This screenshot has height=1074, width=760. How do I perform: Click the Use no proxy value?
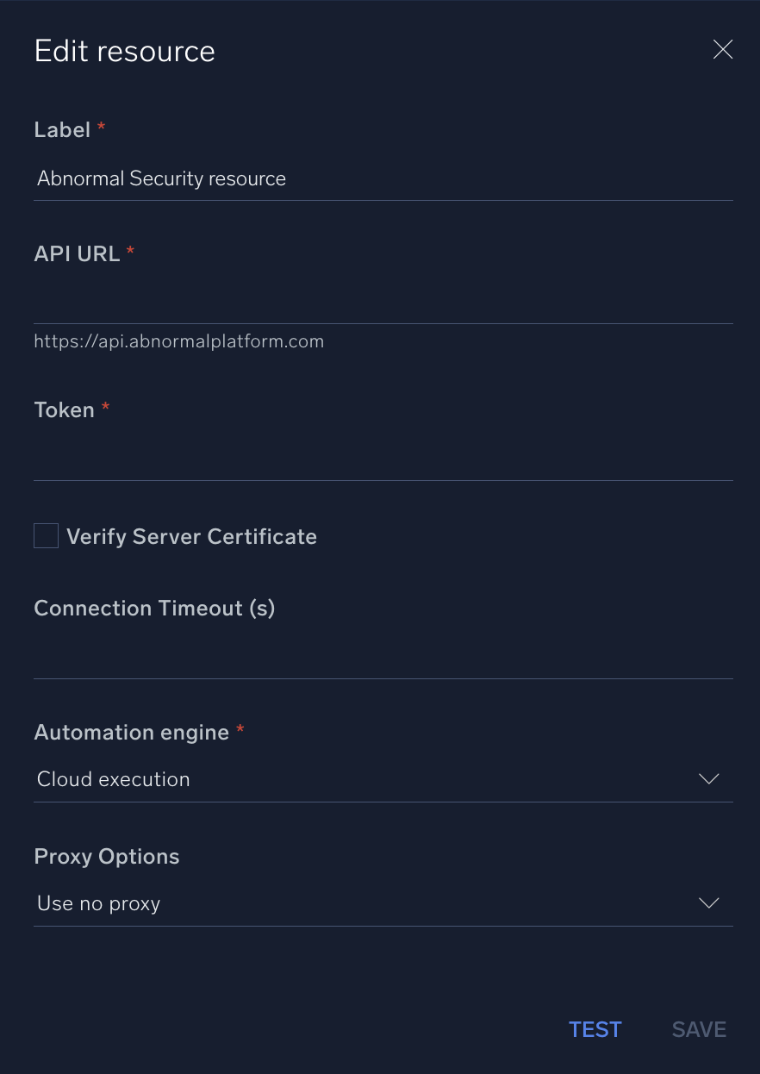[x=97, y=902]
